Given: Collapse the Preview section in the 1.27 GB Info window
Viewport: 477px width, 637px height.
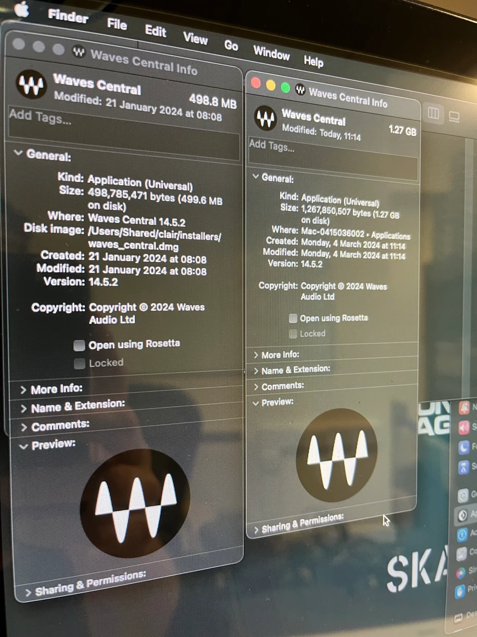Looking at the screenshot, I should [x=256, y=403].
